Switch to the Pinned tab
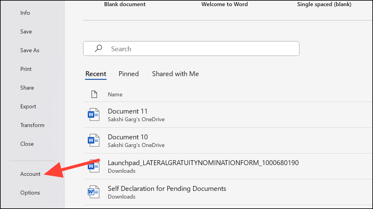The image size is (373, 209). click(x=128, y=74)
